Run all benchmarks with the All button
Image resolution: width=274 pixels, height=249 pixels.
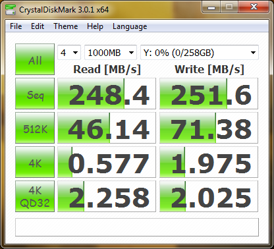[x=35, y=59]
